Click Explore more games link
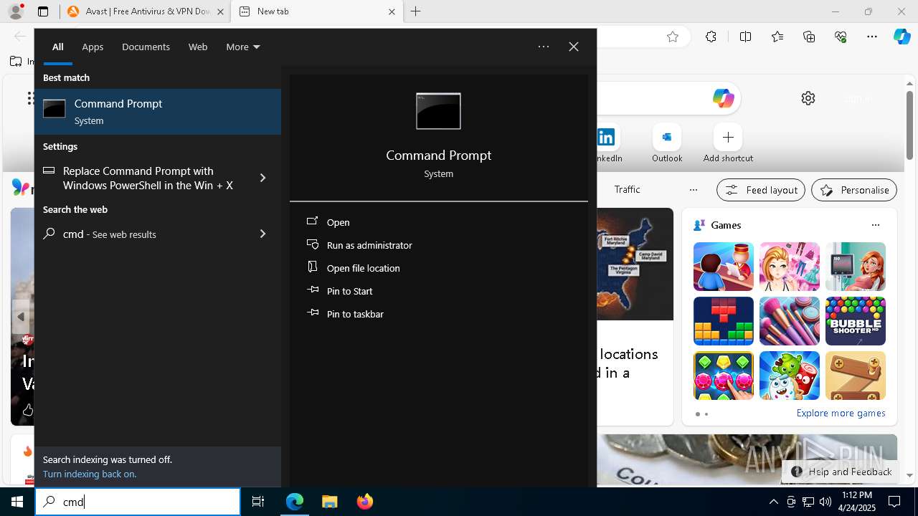 (841, 413)
